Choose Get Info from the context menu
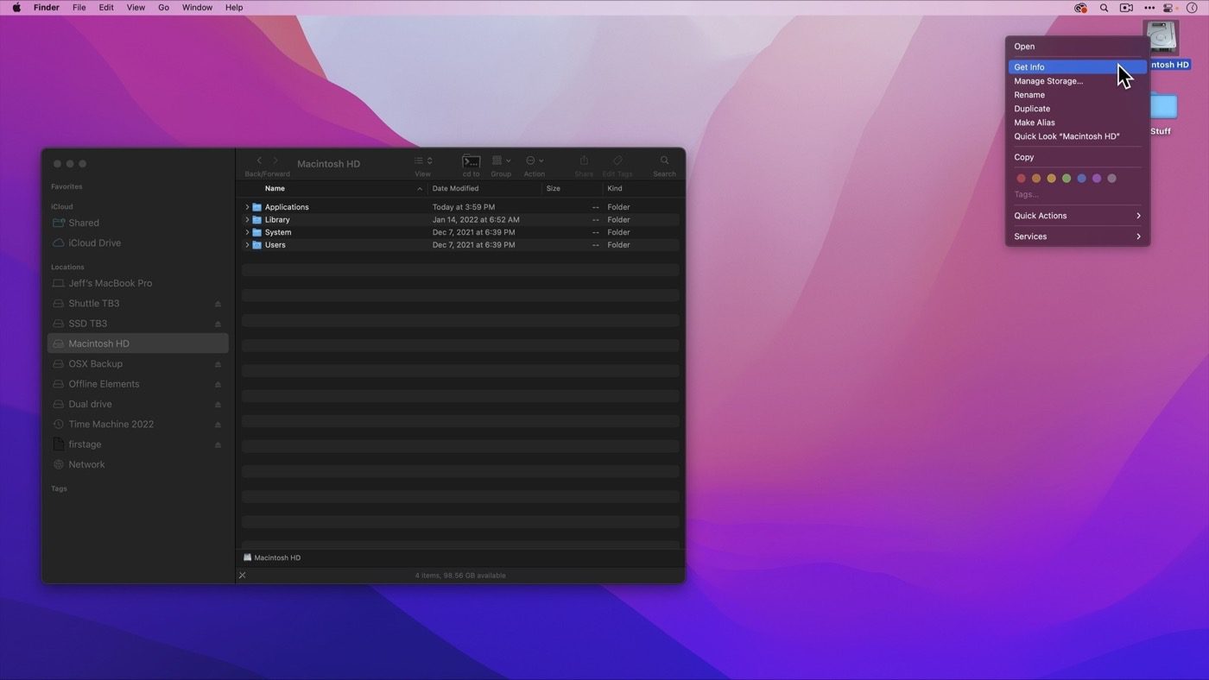1209x680 pixels. [1029, 67]
